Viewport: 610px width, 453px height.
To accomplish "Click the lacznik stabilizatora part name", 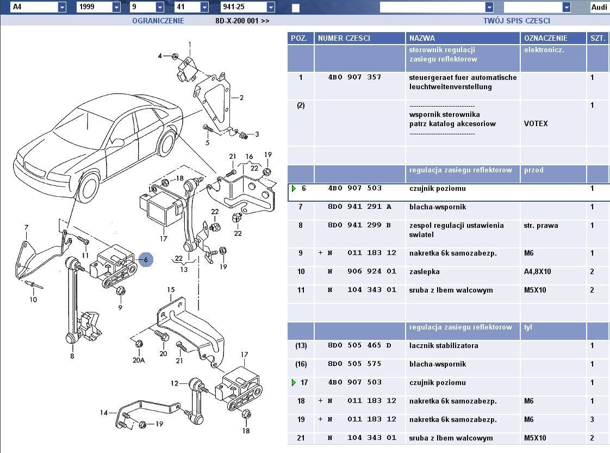I will pyautogui.click(x=444, y=345).
